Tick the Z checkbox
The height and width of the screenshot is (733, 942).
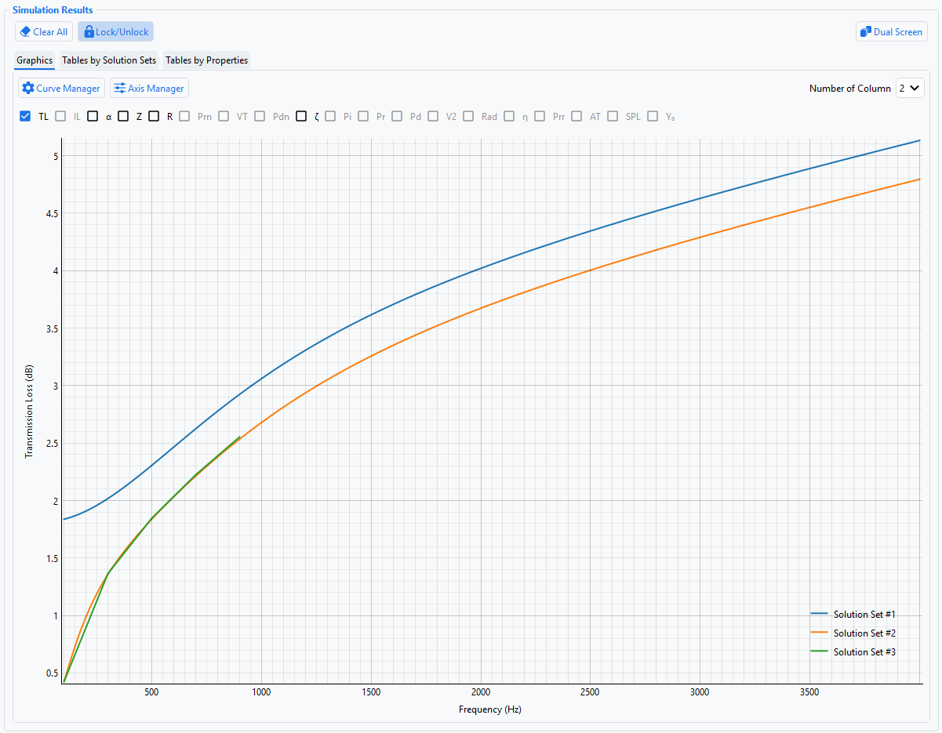coord(123,117)
